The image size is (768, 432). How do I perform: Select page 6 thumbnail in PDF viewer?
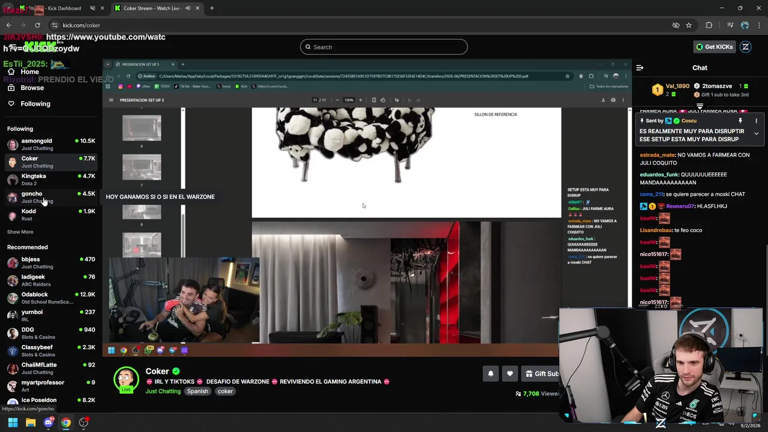click(142, 128)
